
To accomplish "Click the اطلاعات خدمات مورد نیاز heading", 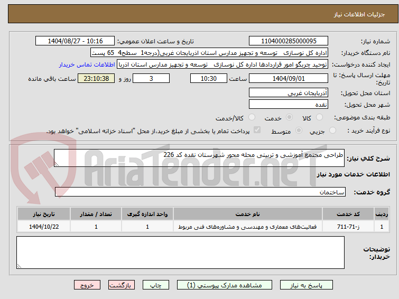I will 353,174.
